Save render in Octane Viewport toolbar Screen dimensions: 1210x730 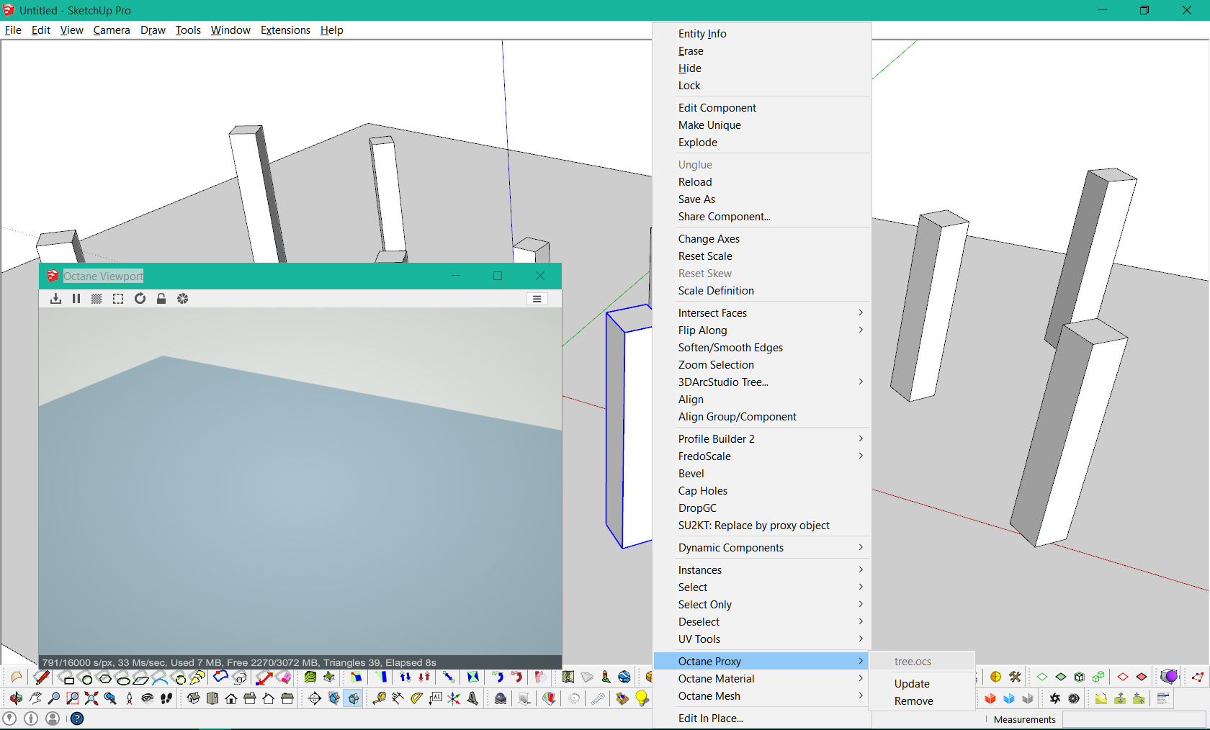tap(55, 299)
